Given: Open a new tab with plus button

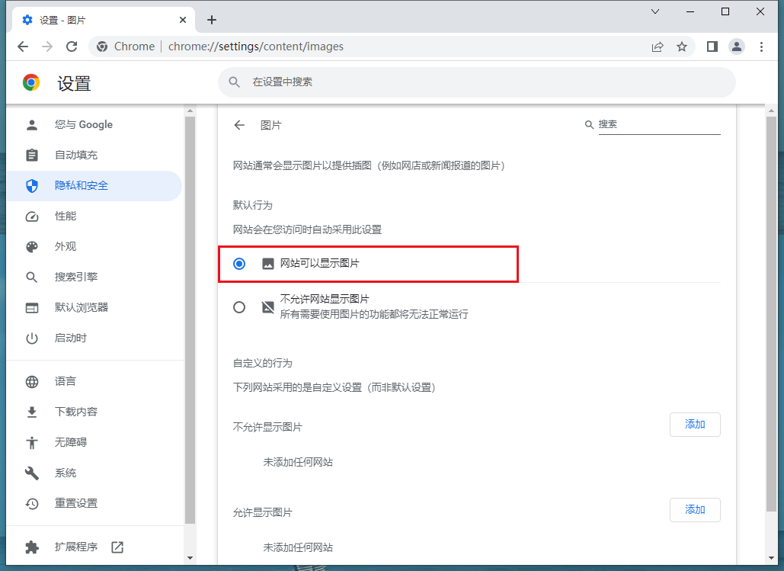Looking at the screenshot, I should click(x=212, y=20).
